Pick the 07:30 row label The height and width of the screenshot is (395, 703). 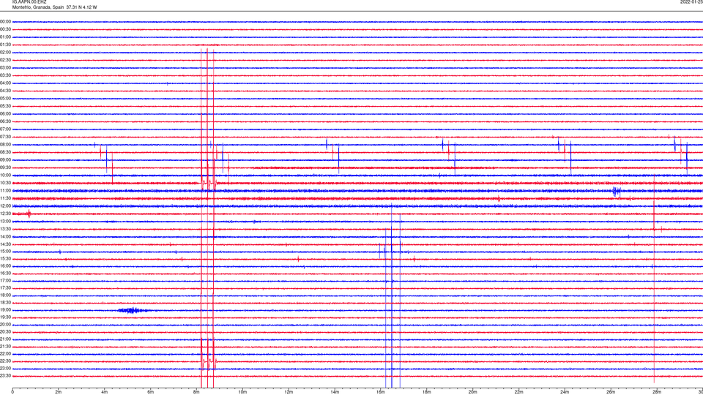pyautogui.click(x=5, y=137)
